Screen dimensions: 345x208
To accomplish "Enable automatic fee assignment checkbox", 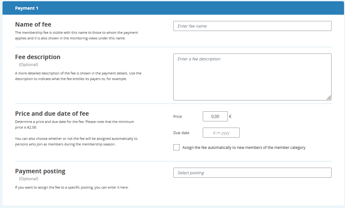I will click(x=176, y=147).
